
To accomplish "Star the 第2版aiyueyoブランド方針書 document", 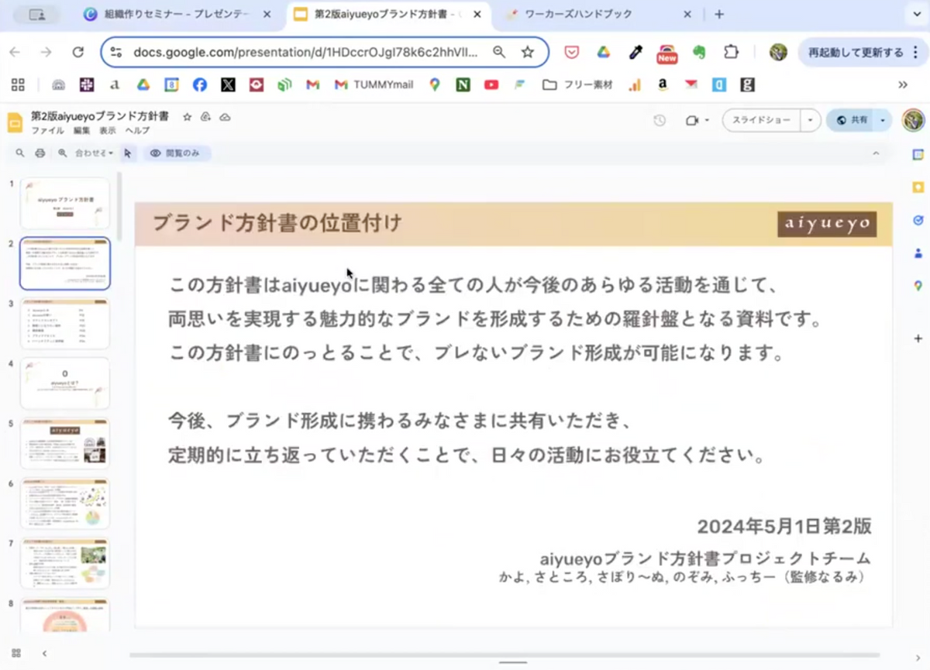I will tap(187, 117).
